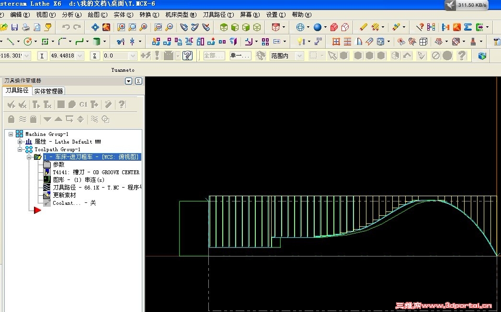
Task: Toggle toolpath display wavy lines icon
Action: [x=23, y=119]
